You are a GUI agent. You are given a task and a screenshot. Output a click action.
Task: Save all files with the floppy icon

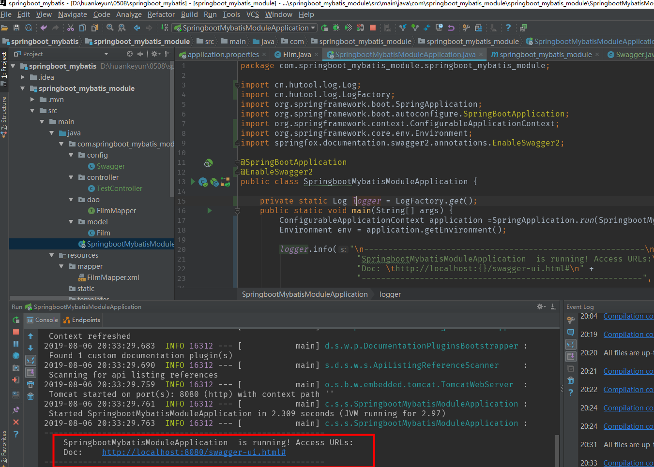16,28
